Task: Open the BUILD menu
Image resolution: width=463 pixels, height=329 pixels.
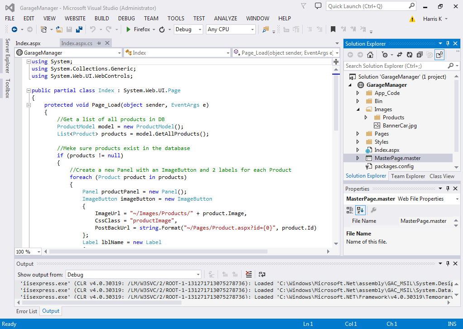Action: pos(102,19)
